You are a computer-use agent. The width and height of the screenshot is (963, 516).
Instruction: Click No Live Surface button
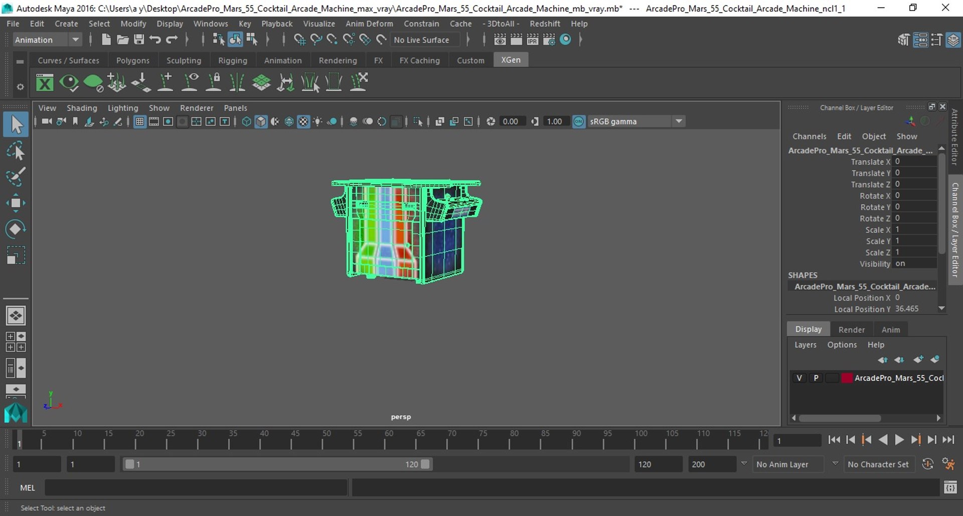click(424, 40)
